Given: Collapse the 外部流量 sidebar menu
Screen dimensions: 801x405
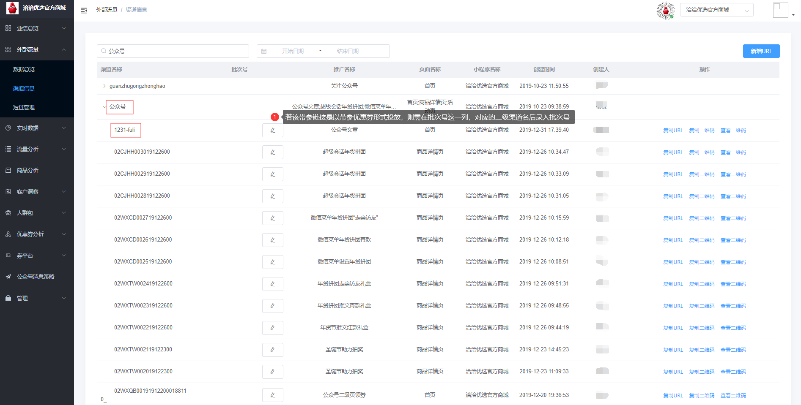Looking at the screenshot, I should pos(37,49).
